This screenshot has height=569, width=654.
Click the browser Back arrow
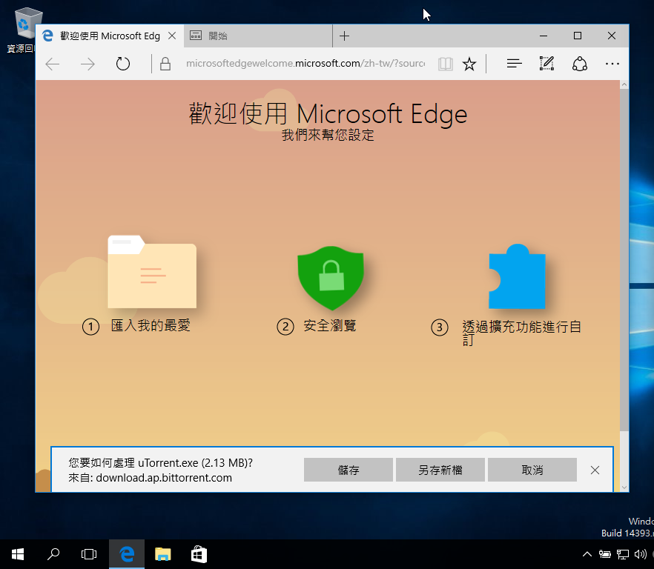tap(53, 64)
